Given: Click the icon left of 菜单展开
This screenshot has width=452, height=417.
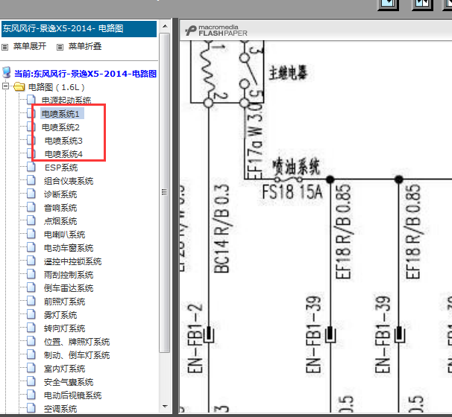Looking at the screenshot, I should pyautogui.click(x=5, y=47).
